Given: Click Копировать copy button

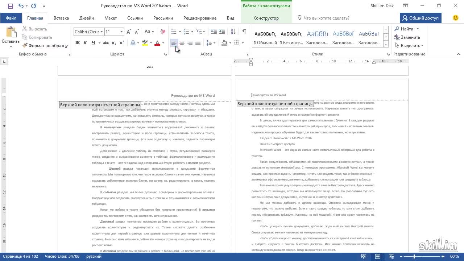Looking at the screenshot, I should point(37,37).
